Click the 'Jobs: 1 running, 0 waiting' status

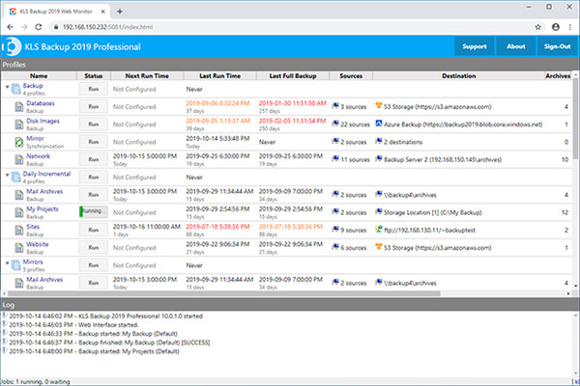tap(35, 382)
